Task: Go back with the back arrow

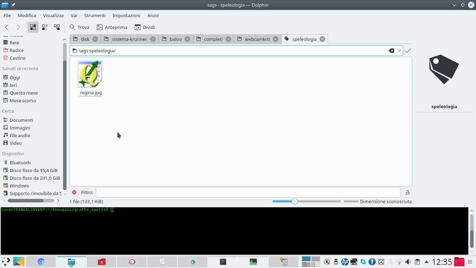Action: click(7, 27)
